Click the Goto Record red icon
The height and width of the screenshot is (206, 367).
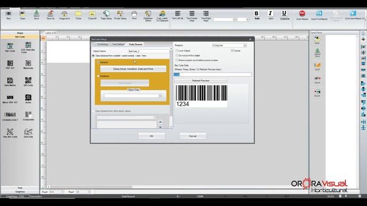[302, 15]
